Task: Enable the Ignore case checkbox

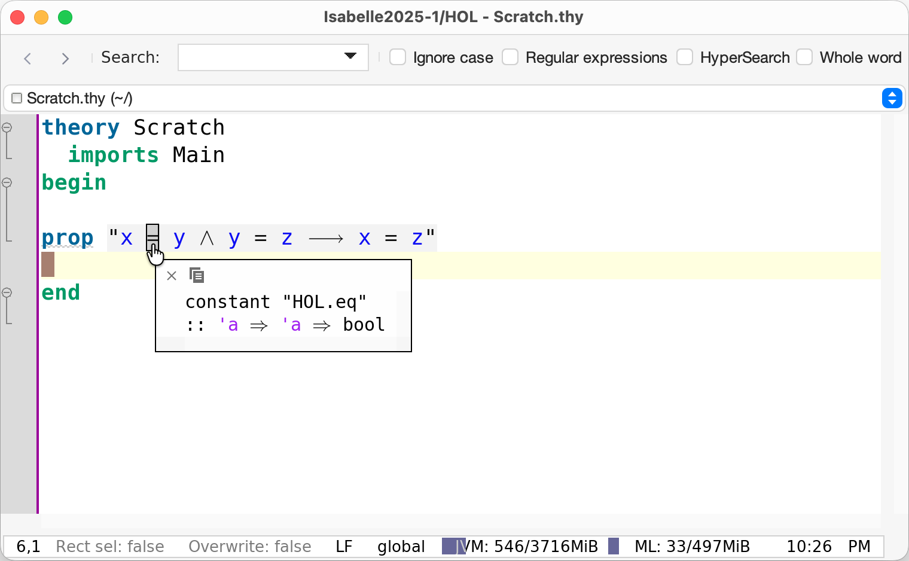Action: [398, 57]
